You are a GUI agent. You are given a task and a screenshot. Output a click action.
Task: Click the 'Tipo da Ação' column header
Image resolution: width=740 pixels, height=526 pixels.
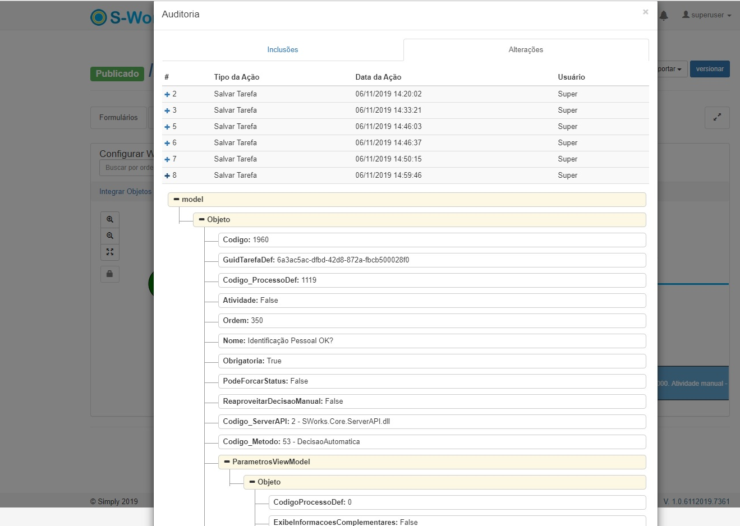coord(237,77)
